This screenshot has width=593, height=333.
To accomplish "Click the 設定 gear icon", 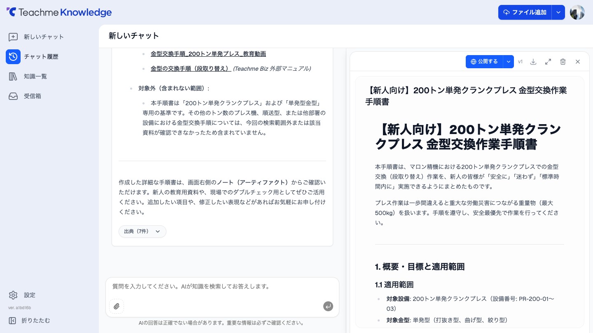I will click(x=13, y=295).
